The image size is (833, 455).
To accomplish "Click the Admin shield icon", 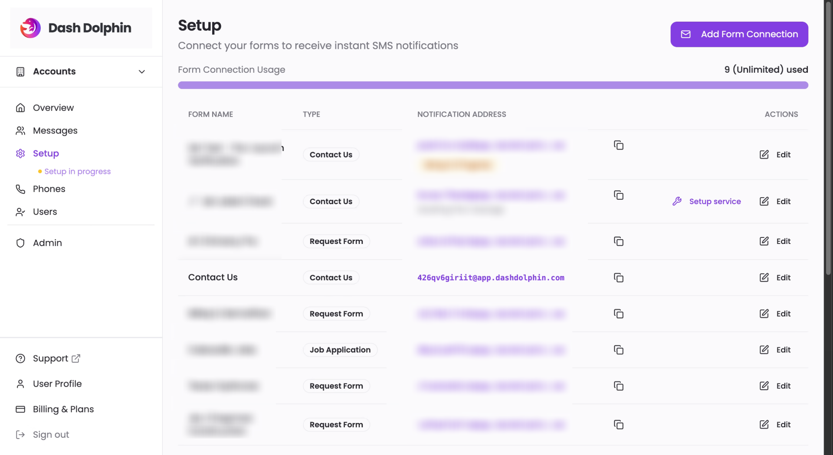I will click(x=20, y=243).
